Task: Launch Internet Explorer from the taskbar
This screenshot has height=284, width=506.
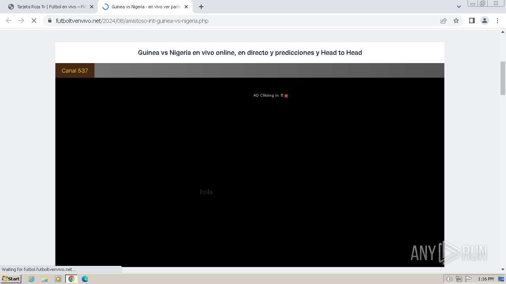Action: click(32, 279)
